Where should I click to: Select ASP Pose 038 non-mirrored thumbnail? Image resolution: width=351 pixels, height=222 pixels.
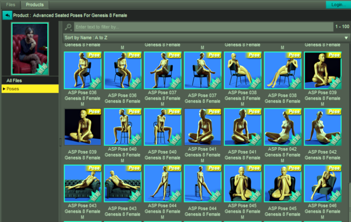tap(282, 70)
